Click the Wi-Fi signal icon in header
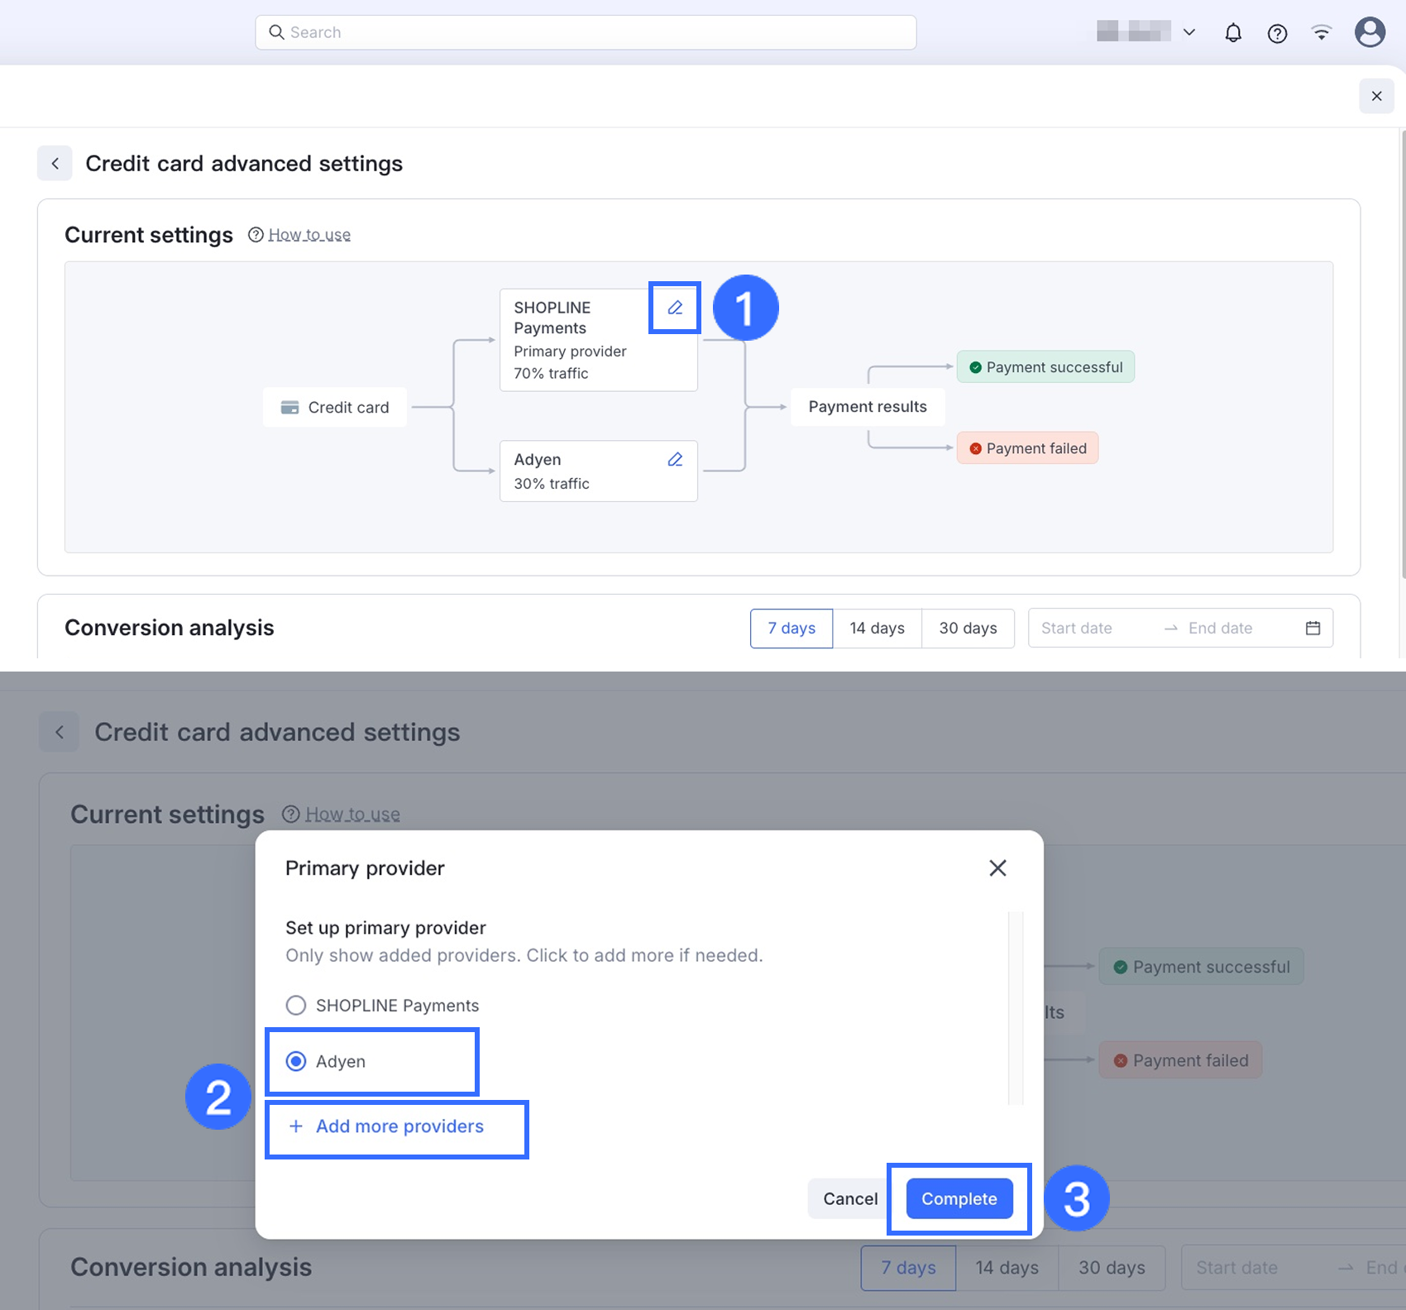The width and height of the screenshot is (1406, 1310). [x=1322, y=33]
